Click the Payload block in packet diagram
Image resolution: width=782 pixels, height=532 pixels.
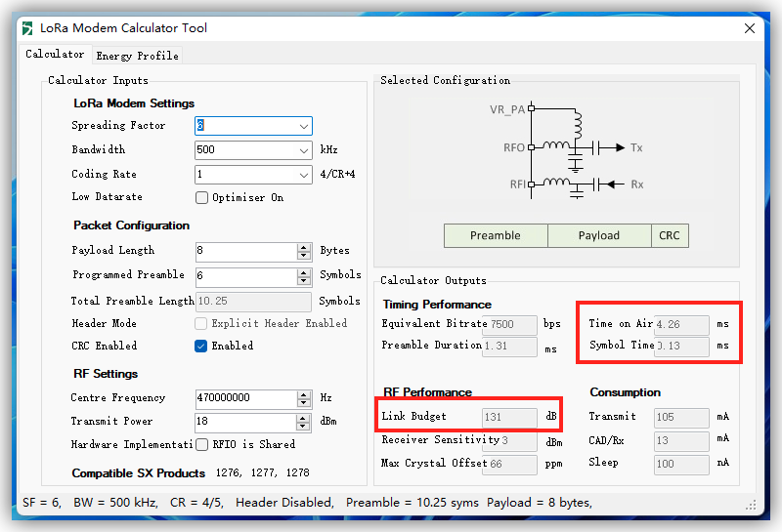pyautogui.click(x=599, y=235)
